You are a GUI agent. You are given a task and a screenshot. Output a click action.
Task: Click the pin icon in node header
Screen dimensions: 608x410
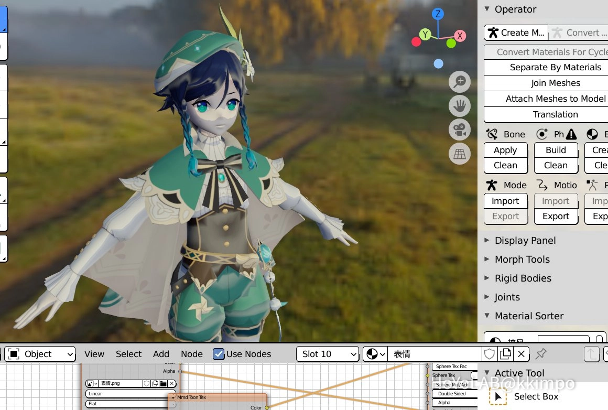pyautogui.click(x=541, y=354)
